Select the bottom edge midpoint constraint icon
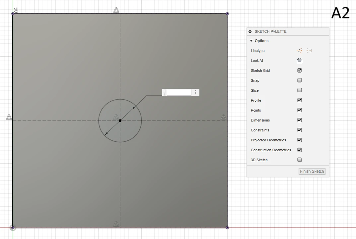This screenshot has height=239, width=356. tap(116, 224)
